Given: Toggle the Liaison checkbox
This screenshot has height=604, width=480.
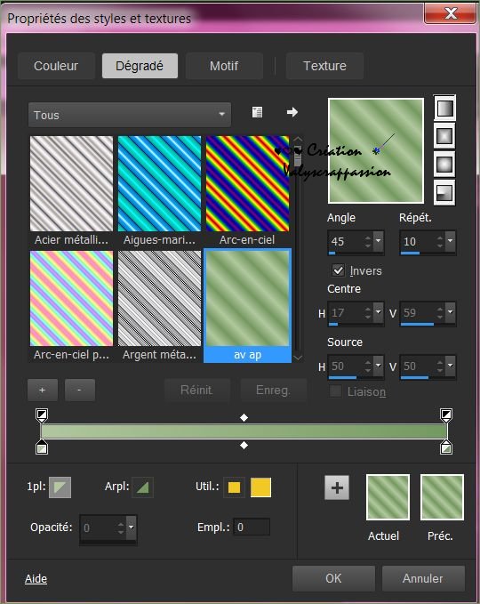Looking at the screenshot, I should tap(335, 391).
